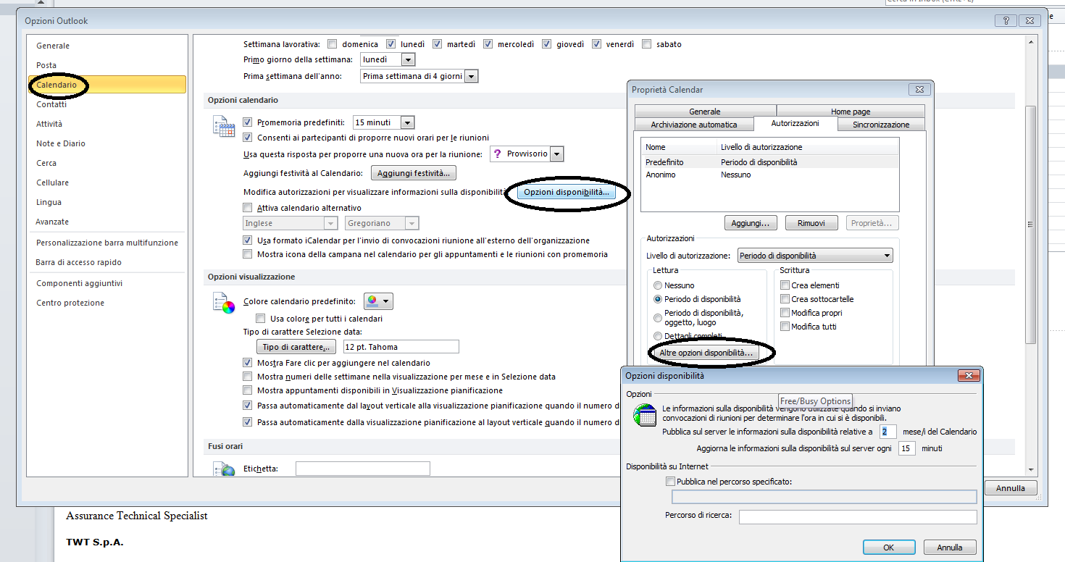Open the 15 minuti reminder dropdown

click(407, 123)
